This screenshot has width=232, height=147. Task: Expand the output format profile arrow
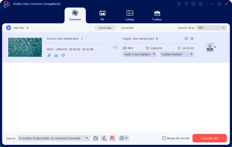pos(215,47)
